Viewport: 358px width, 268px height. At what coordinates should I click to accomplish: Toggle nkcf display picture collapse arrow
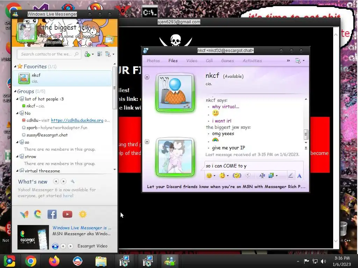point(147,77)
